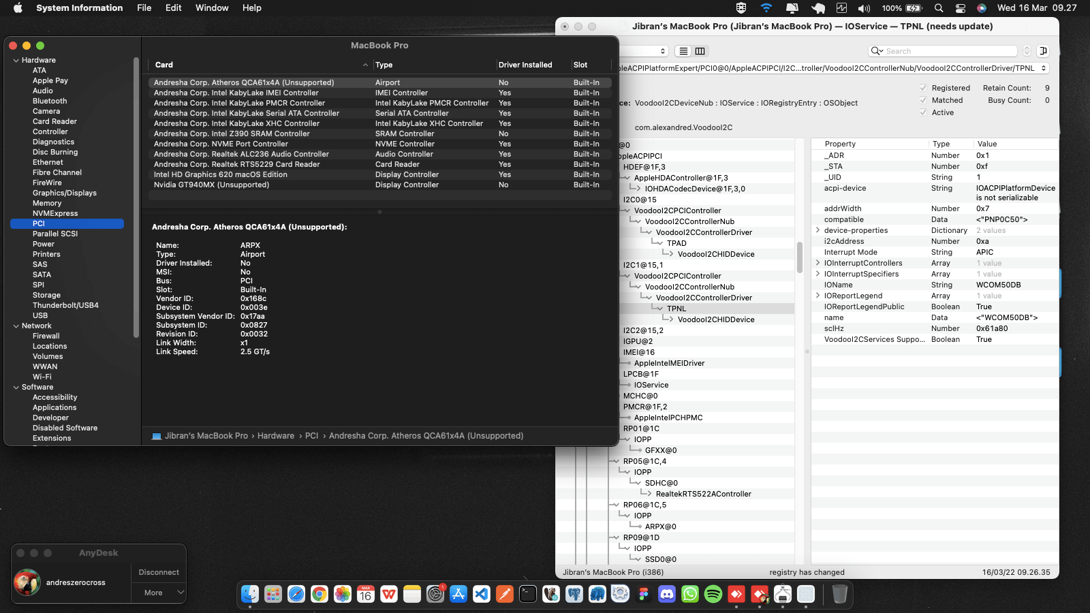Open the Terminal app in the dock
Viewport: 1090px width, 613px height.
[x=528, y=594]
